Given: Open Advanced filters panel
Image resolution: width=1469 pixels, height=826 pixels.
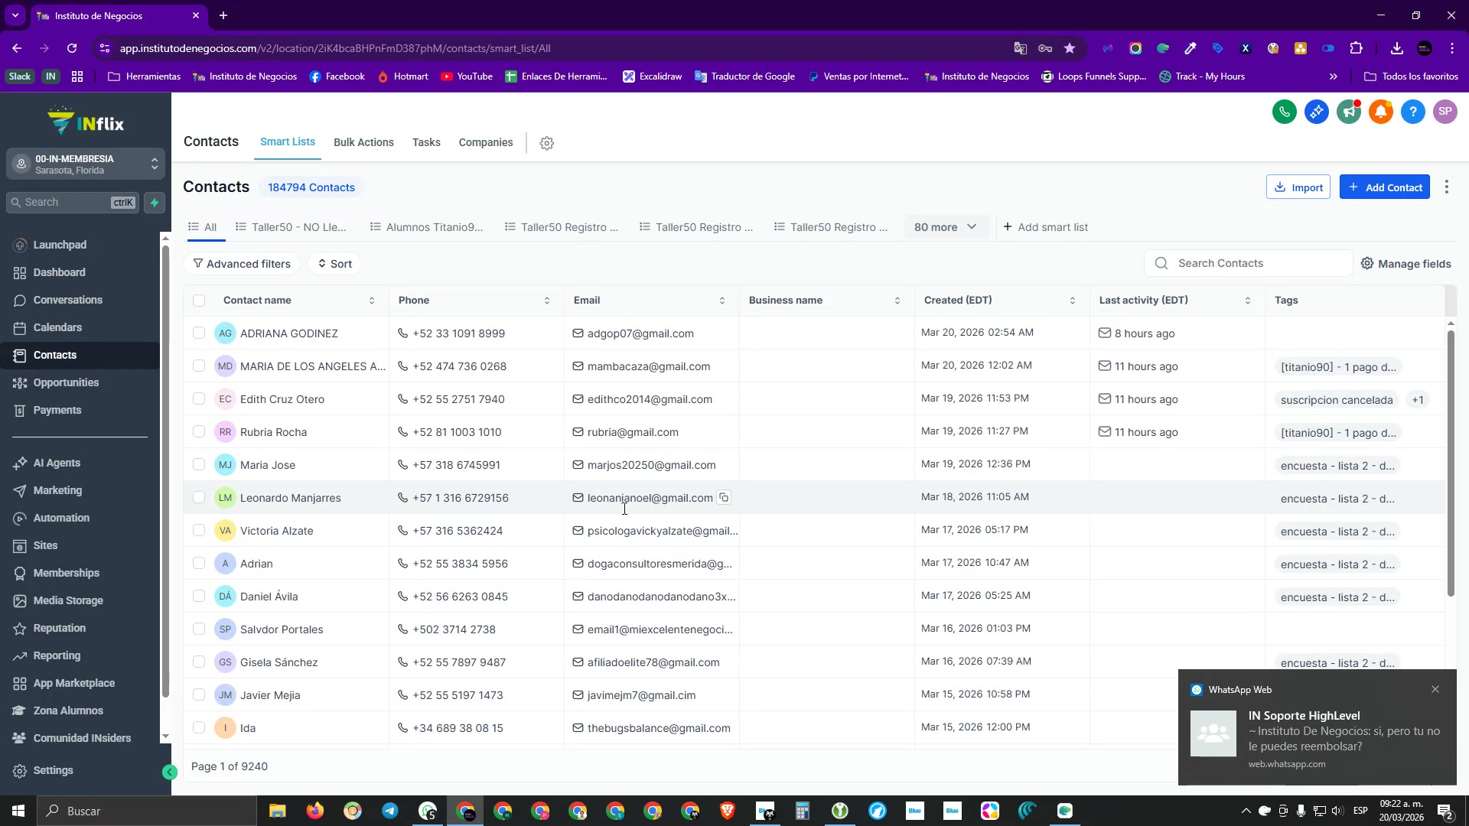Looking at the screenshot, I should [241, 264].
